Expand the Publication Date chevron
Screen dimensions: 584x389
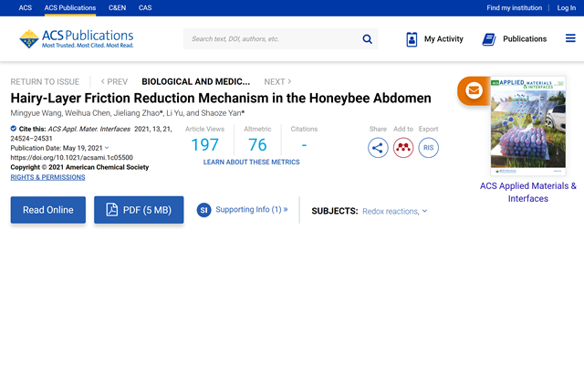(x=107, y=148)
